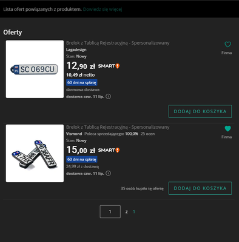Click the page number input field

[110, 212]
